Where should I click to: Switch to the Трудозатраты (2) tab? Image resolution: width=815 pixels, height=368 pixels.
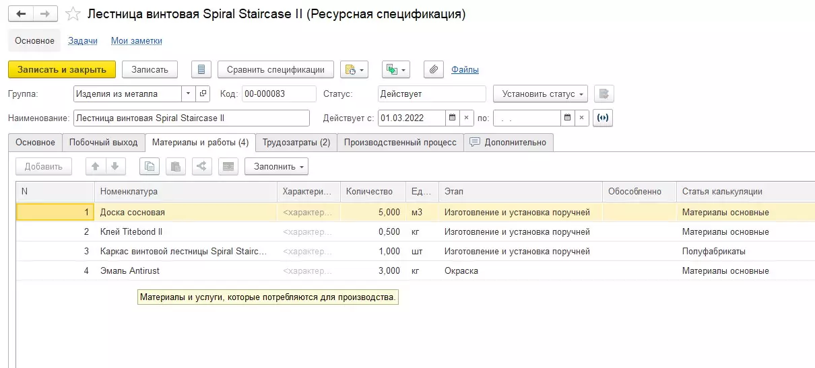coord(296,142)
